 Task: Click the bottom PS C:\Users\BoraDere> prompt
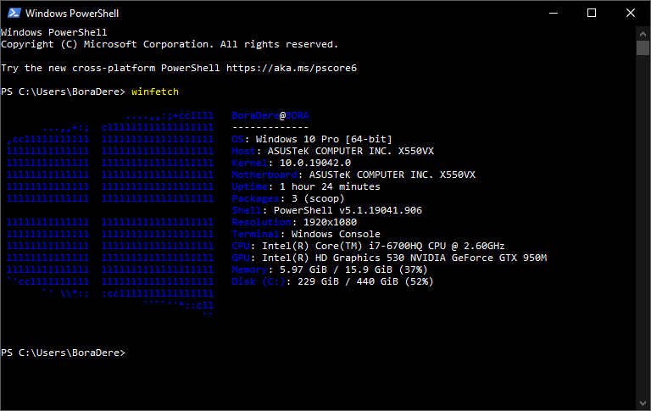tap(63, 353)
